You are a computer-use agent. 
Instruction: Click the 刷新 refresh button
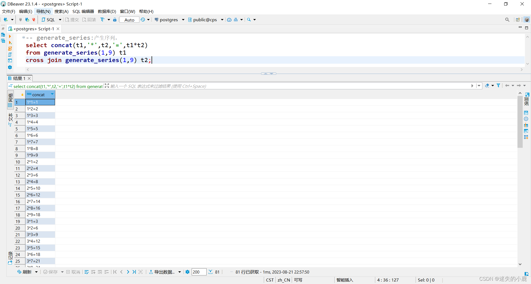click(x=25, y=272)
